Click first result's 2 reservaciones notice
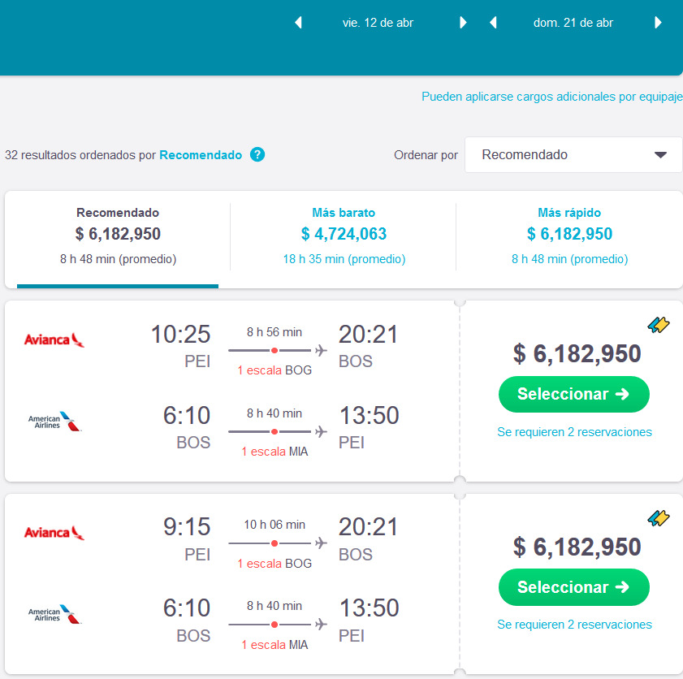683x679 pixels. click(574, 432)
